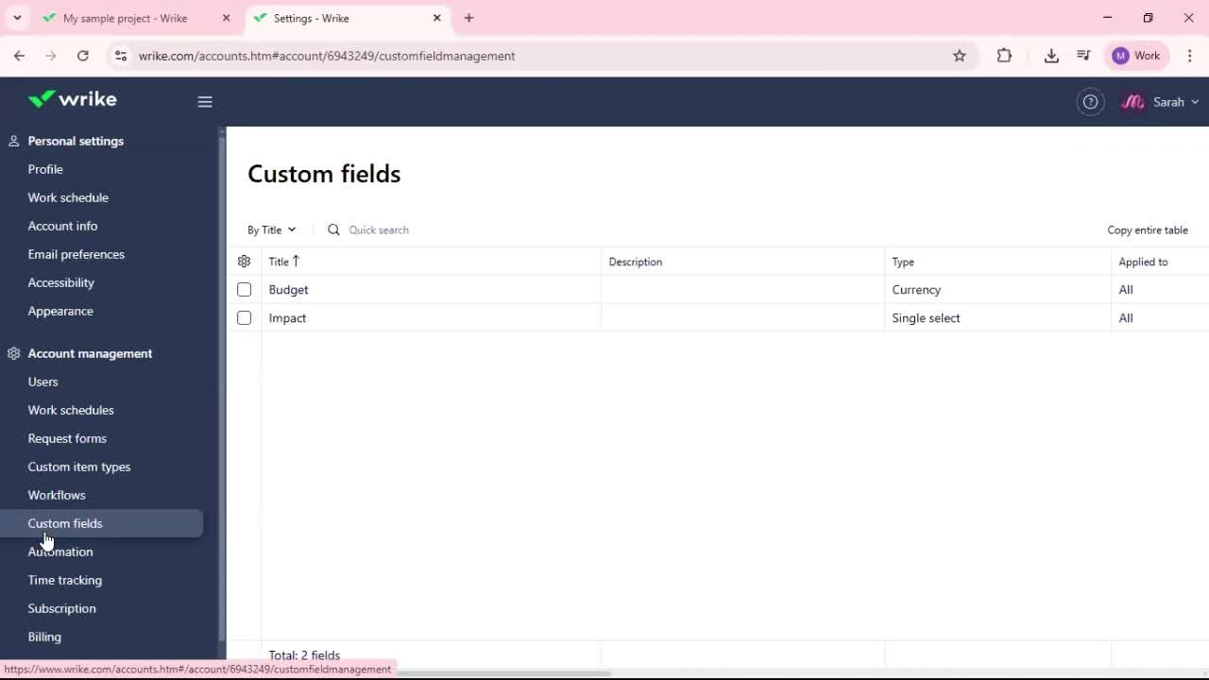This screenshot has height=680, width=1209.
Task: Open the Chrome three-dot menu
Action: (1190, 56)
